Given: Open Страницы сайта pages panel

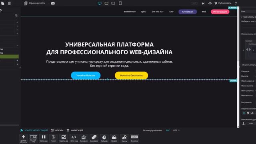Looking at the screenshot, I should [x=34, y=3].
